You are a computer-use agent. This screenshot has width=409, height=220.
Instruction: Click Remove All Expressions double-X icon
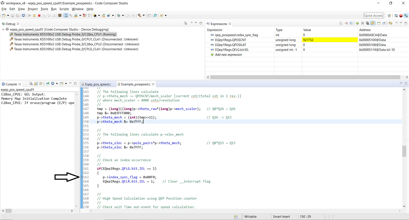(367, 23)
